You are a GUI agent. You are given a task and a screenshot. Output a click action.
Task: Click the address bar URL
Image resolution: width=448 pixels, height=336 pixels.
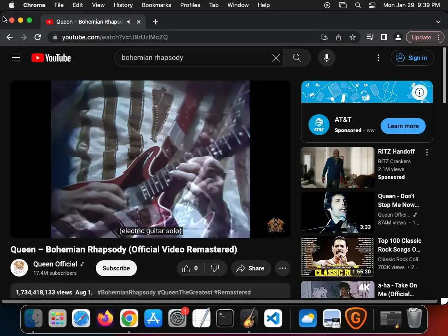click(115, 37)
